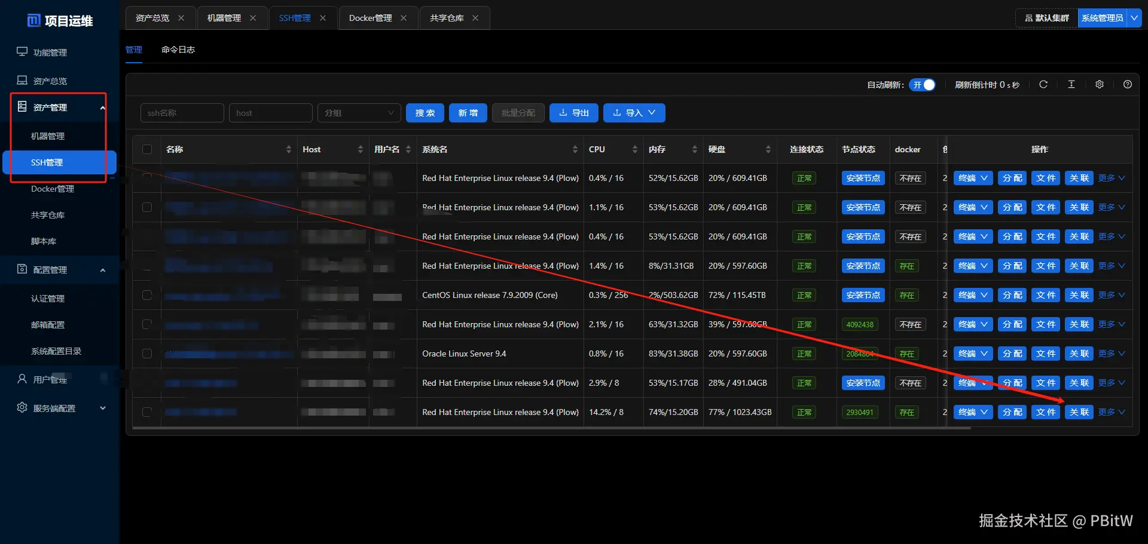Open the 分组 dropdown filter

tap(359, 113)
